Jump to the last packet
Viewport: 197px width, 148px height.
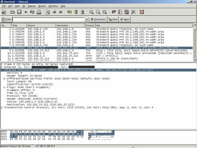(83, 12)
